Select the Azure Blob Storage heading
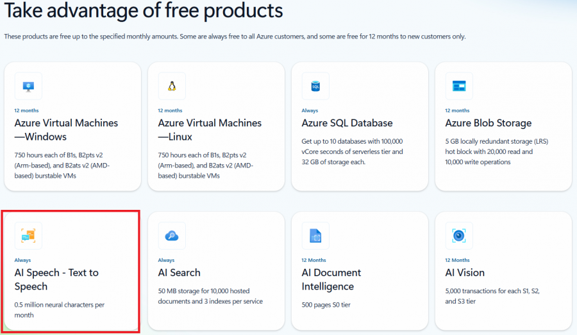This screenshot has height=335, width=577. click(489, 123)
